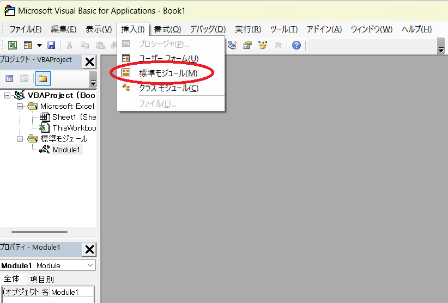
Task: Open the Object Browser toolbar icon
Action: [263, 45]
